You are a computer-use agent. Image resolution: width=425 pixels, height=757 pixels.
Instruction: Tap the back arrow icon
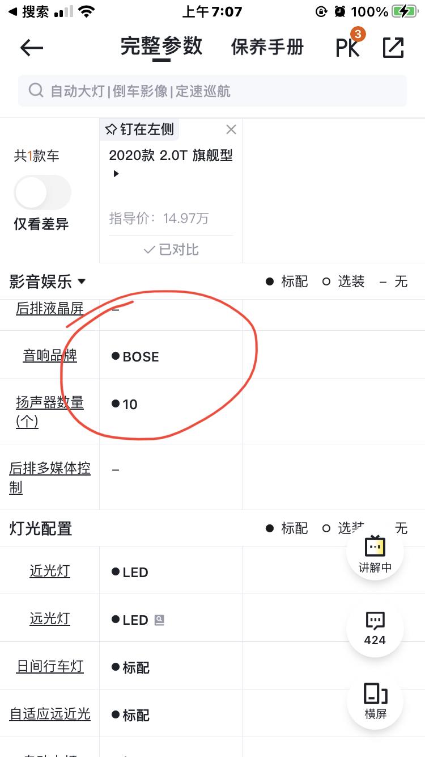point(32,48)
